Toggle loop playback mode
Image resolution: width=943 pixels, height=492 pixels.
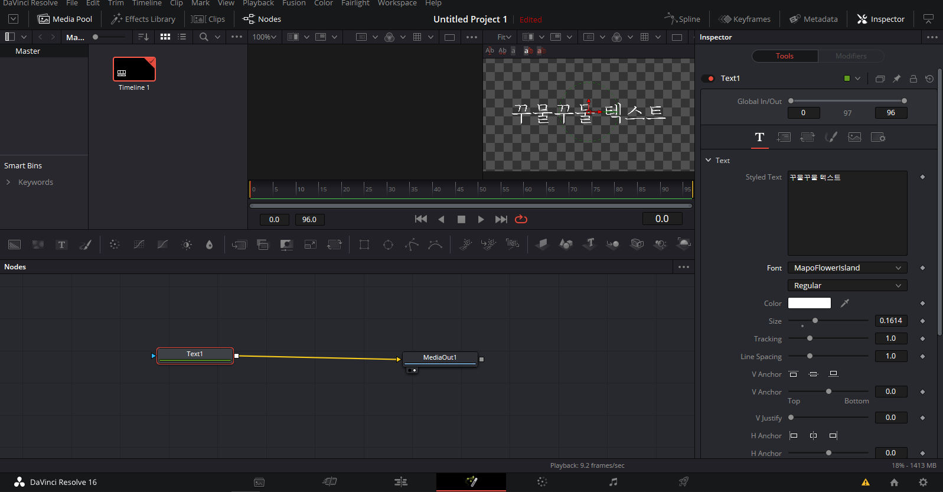521,219
